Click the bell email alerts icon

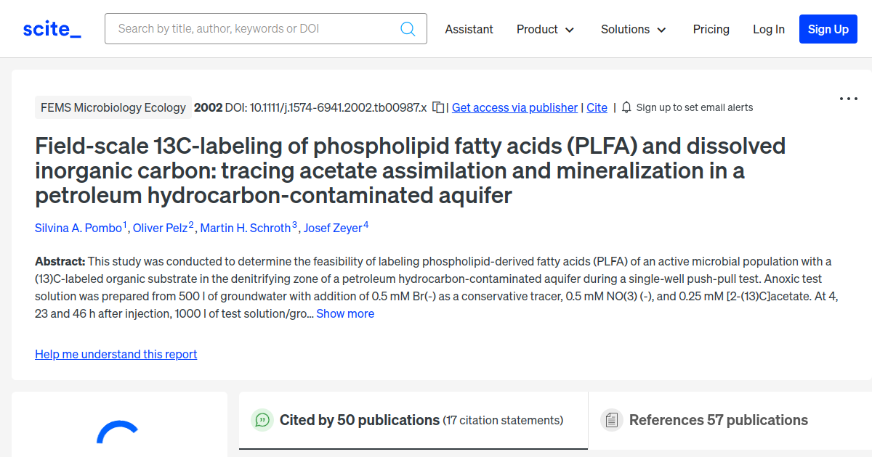click(626, 107)
